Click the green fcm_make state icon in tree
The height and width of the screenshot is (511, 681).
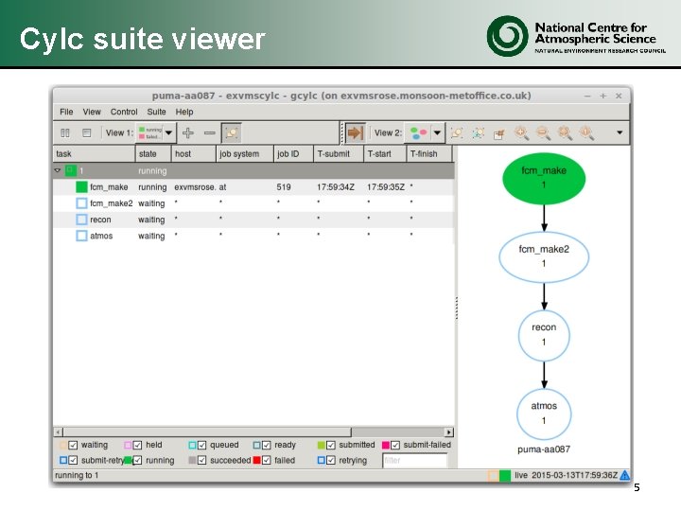(x=81, y=186)
